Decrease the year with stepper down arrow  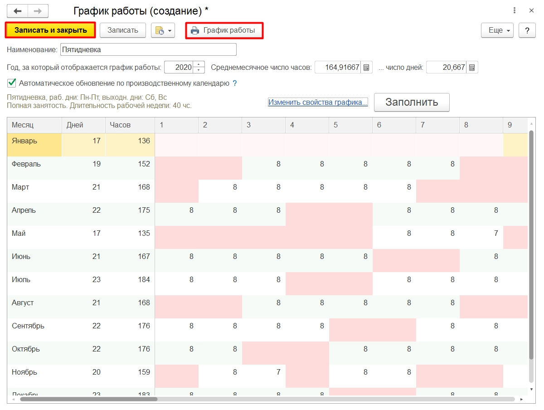199,70
